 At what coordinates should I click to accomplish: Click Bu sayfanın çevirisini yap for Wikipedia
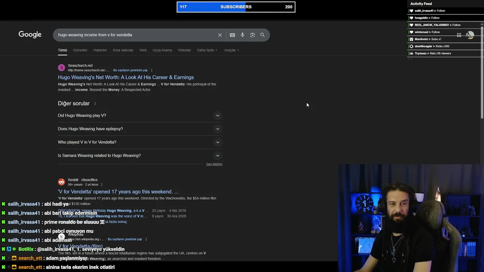(125, 239)
